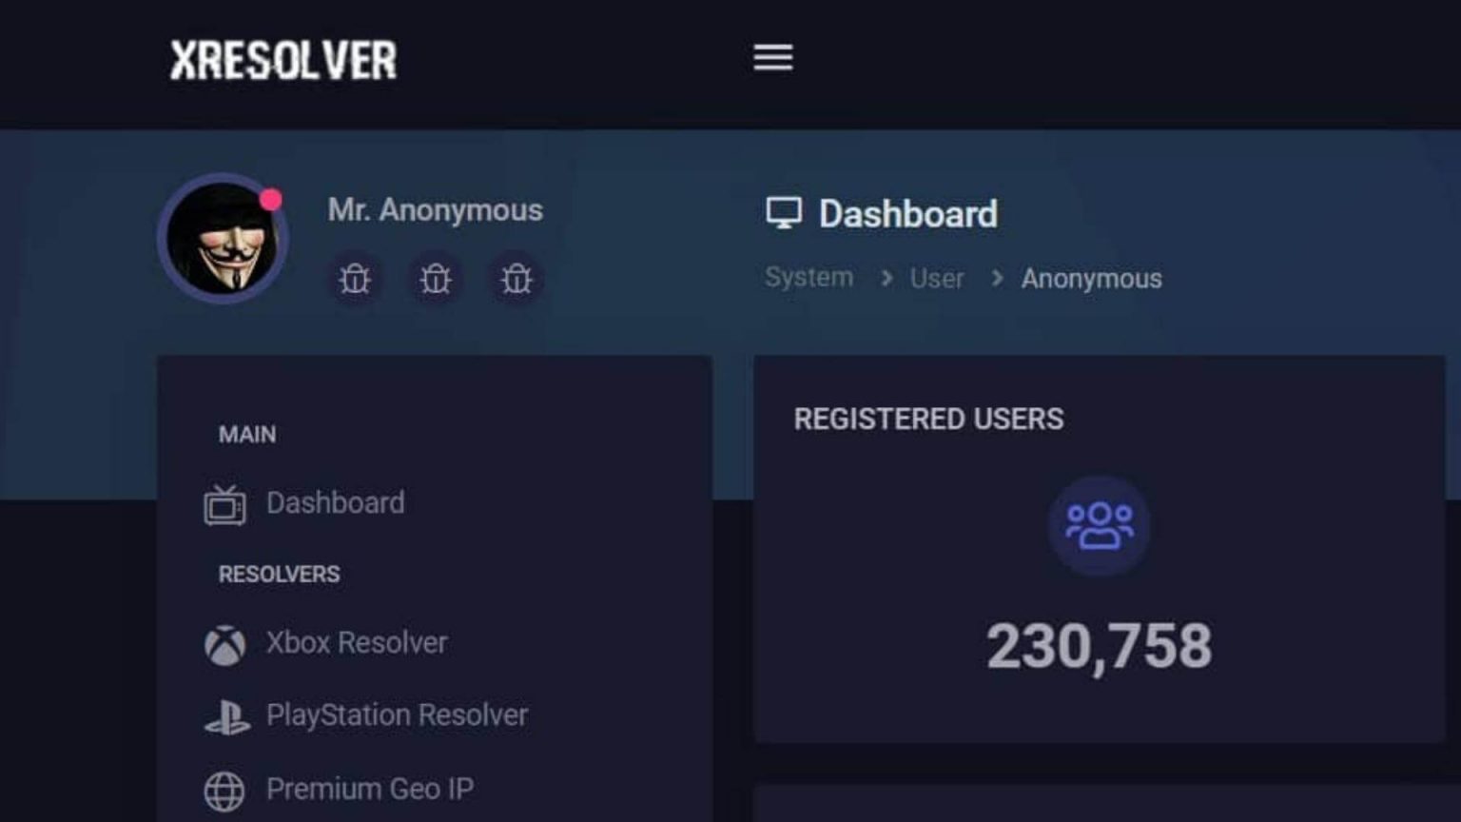Open the User breadcrumb link

coord(936,278)
